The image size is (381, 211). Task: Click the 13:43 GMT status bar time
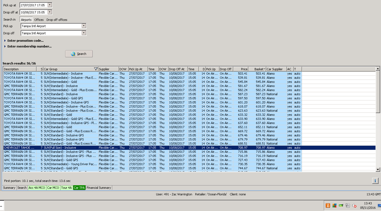(x=374, y=194)
